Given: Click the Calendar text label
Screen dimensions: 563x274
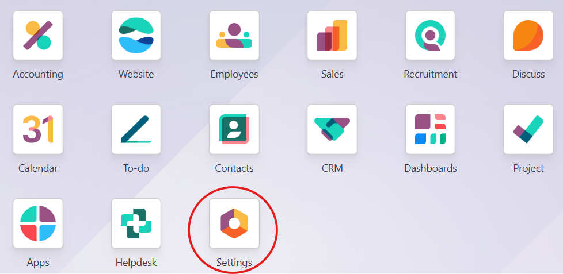Looking at the screenshot, I should point(38,168).
